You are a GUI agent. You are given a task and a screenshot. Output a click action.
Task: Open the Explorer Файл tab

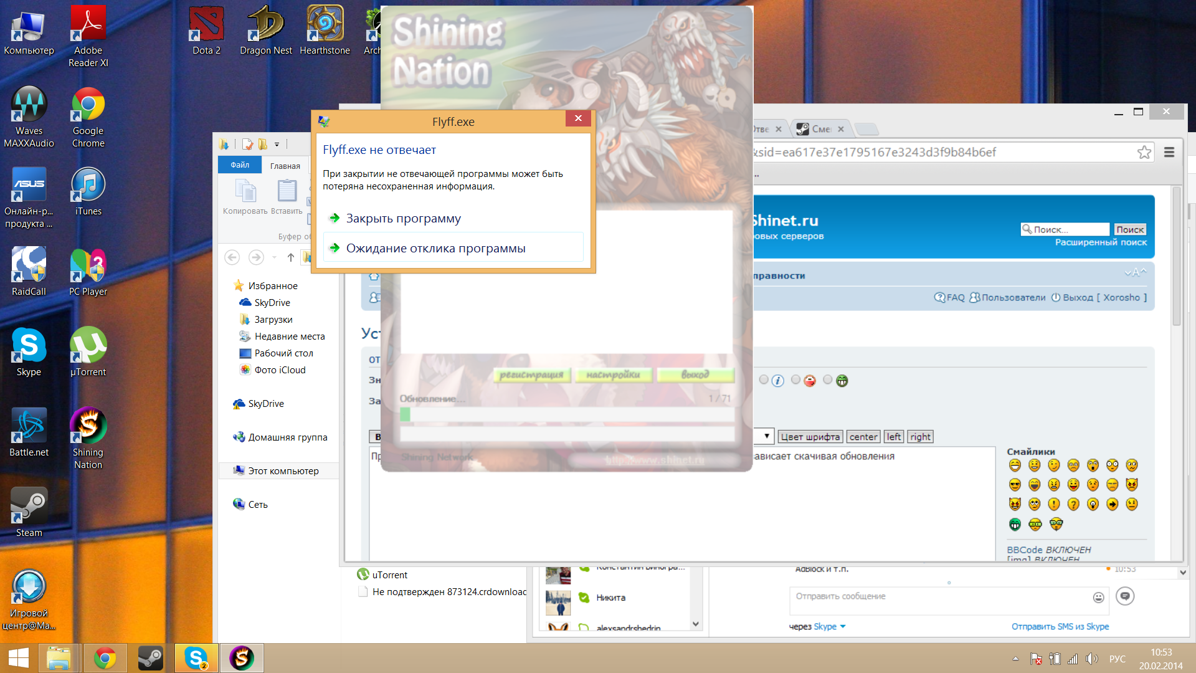tap(240, 165)
